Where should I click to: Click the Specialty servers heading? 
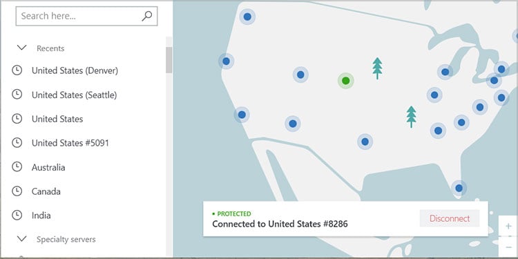[66, 239]
